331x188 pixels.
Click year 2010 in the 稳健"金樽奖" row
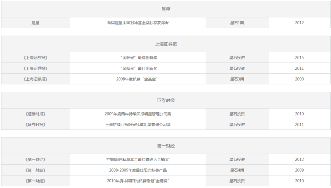coord(299,181)
